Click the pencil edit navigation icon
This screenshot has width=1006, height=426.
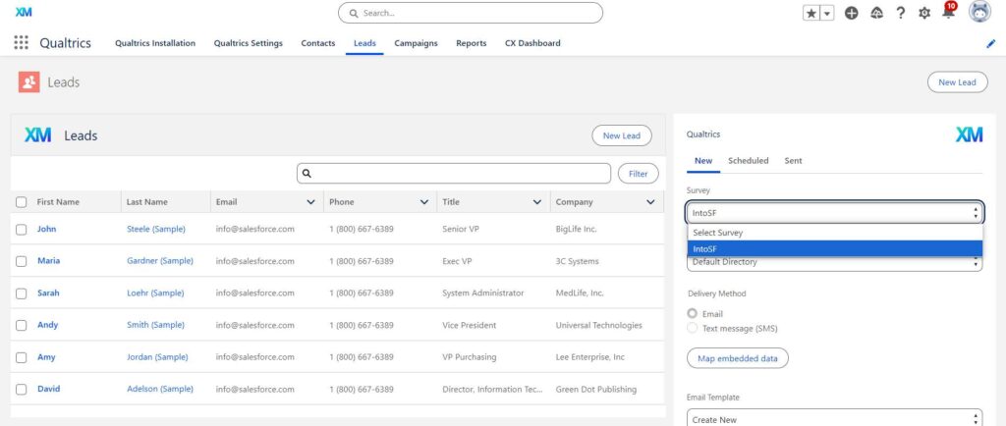click(x=990, y=43)
